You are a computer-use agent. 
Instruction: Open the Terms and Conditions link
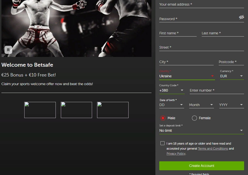[x=213, y=148]
